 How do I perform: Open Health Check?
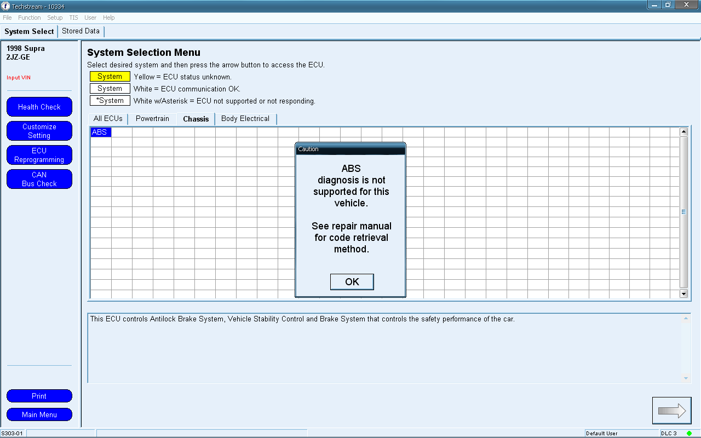39,107
